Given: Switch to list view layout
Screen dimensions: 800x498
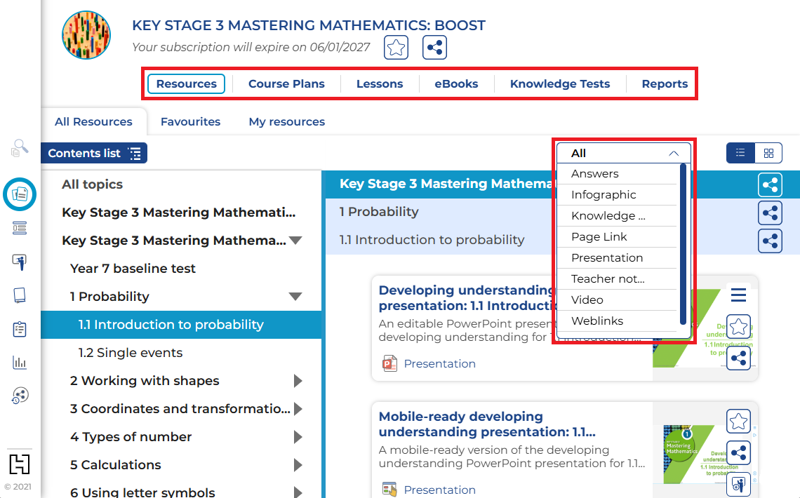Looking at the screenshot, I should [740, 153].
